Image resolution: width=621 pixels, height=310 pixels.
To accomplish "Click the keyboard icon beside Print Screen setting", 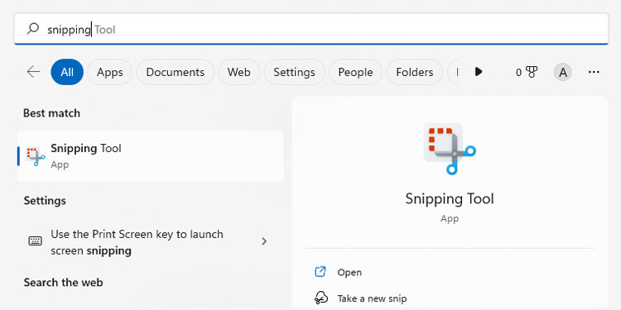I will [x=36, y=241].
